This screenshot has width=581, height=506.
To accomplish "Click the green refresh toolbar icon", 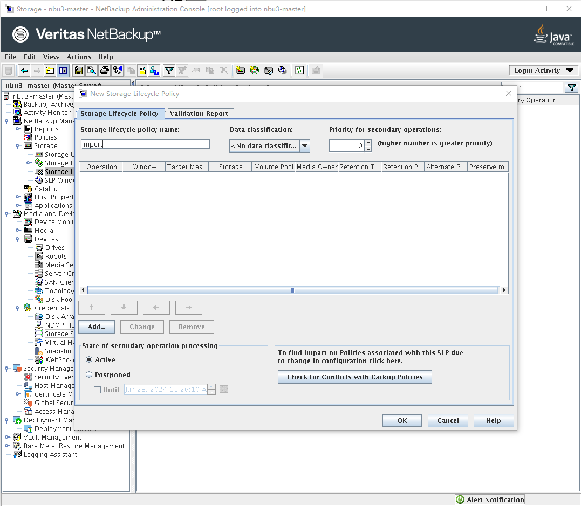I will (x=299, y=71).
